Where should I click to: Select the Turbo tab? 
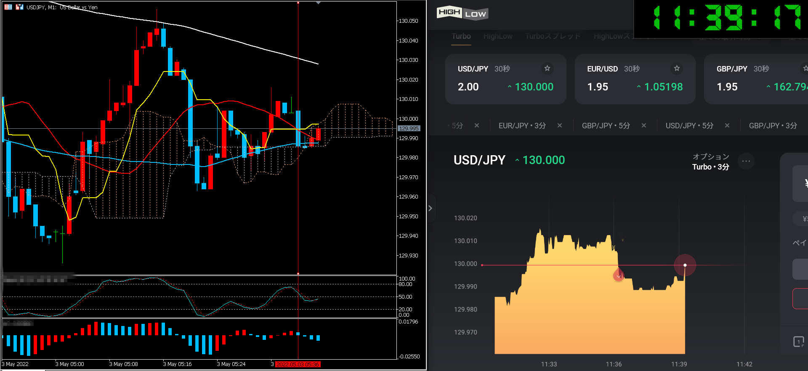click(461, 36)
